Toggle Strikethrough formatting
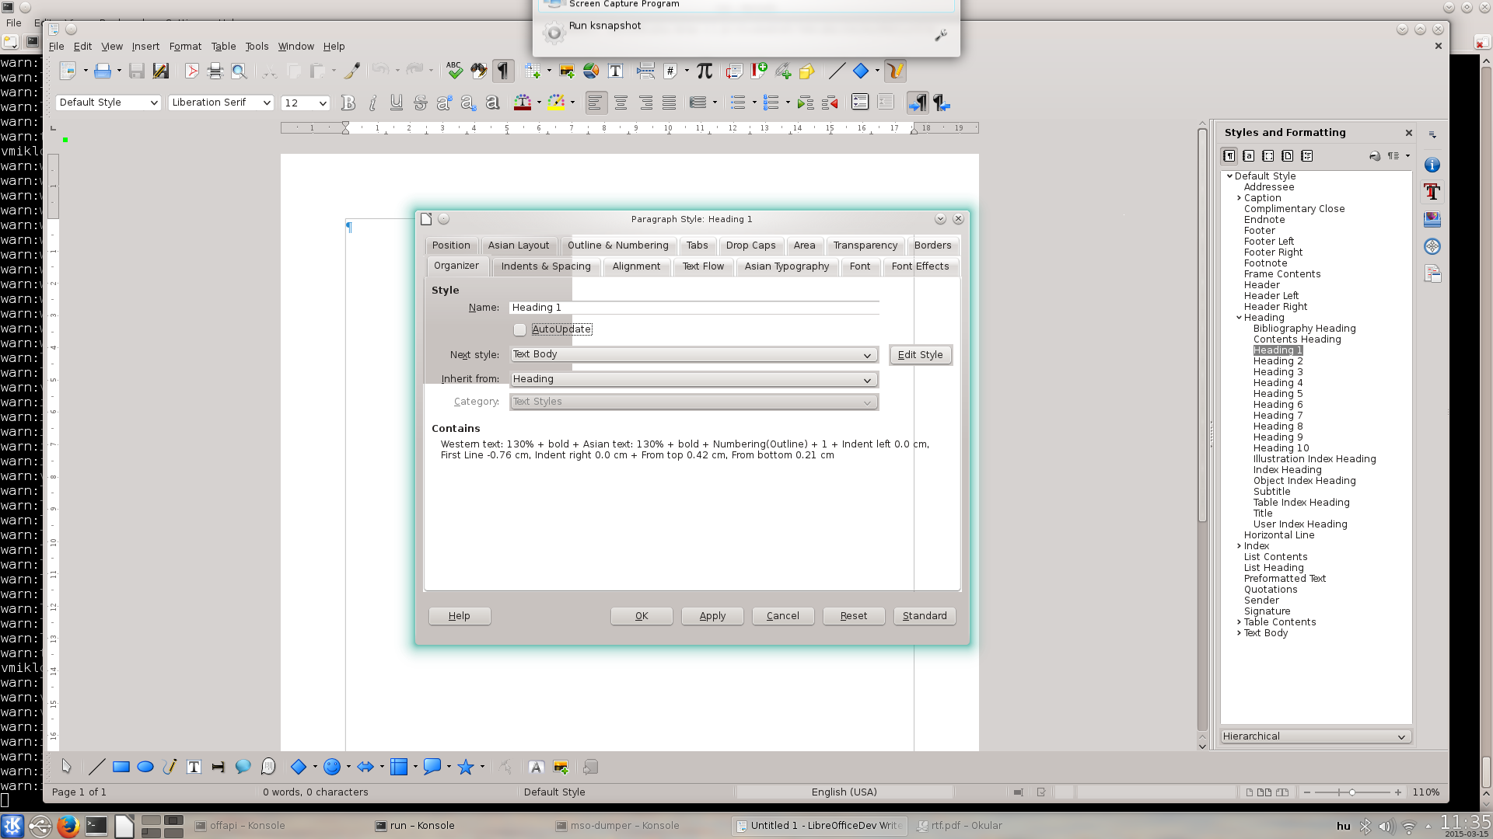The image size is (1493, 839). [x=421, y=103]
